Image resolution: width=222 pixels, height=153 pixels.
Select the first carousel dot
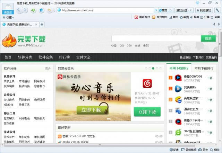point(146,69)
